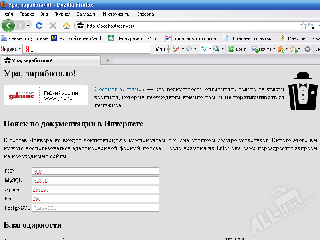Click the Хостинг «Джино» link

click(x=119, y=90)
